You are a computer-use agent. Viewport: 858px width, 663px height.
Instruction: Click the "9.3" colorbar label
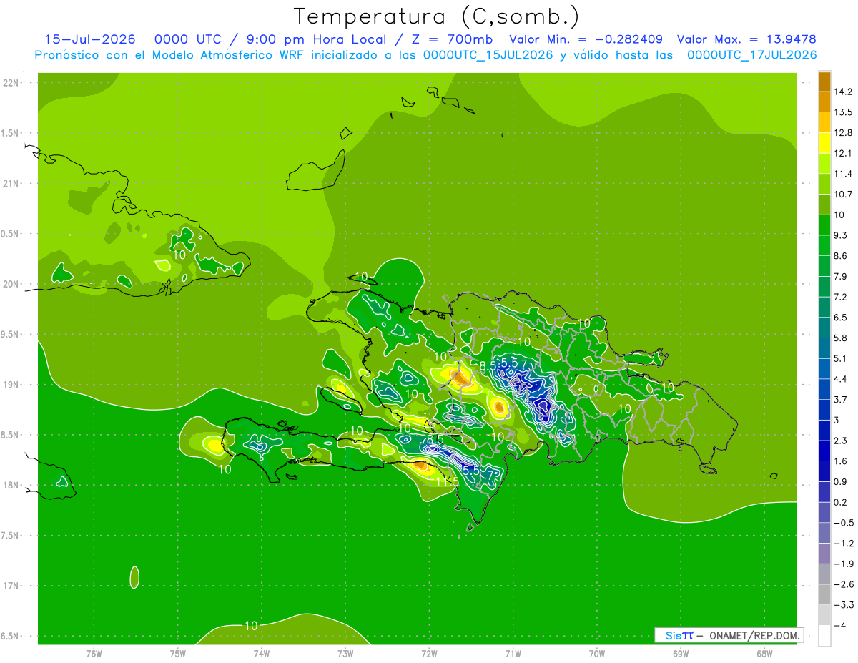tap(840, 235)
